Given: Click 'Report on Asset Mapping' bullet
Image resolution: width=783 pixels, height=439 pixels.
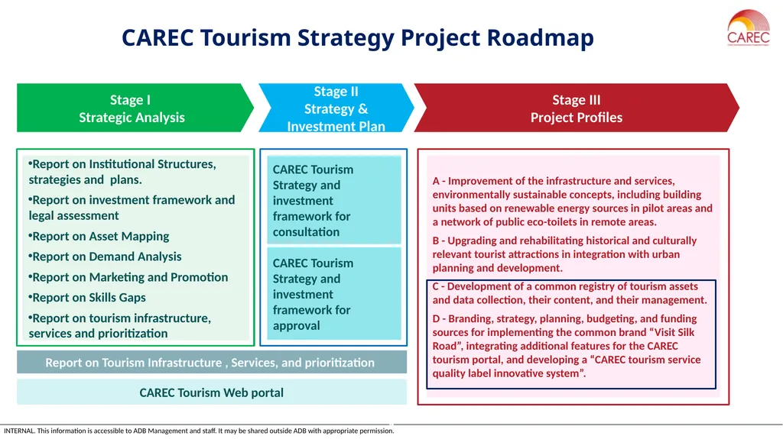Looking at the screenshot, I should (99, 236).
